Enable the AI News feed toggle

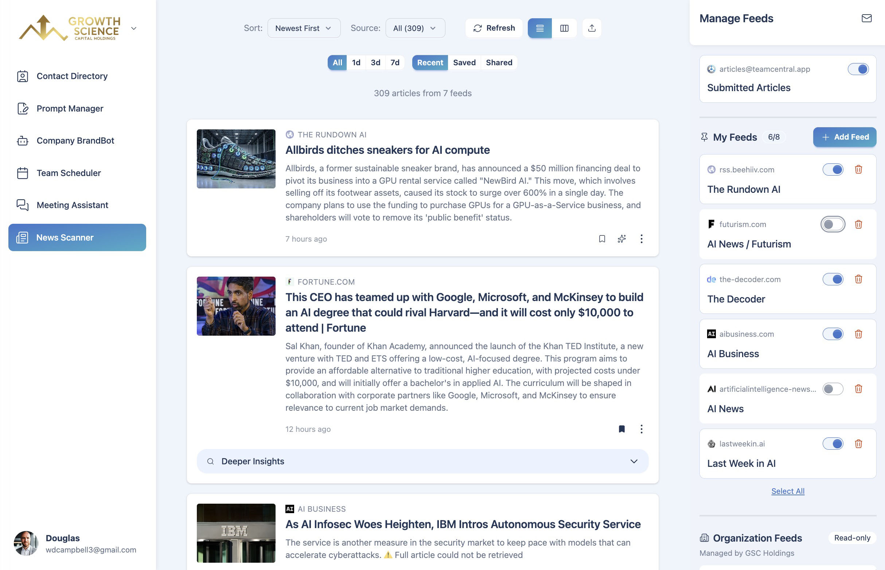(x=833, y=389)
